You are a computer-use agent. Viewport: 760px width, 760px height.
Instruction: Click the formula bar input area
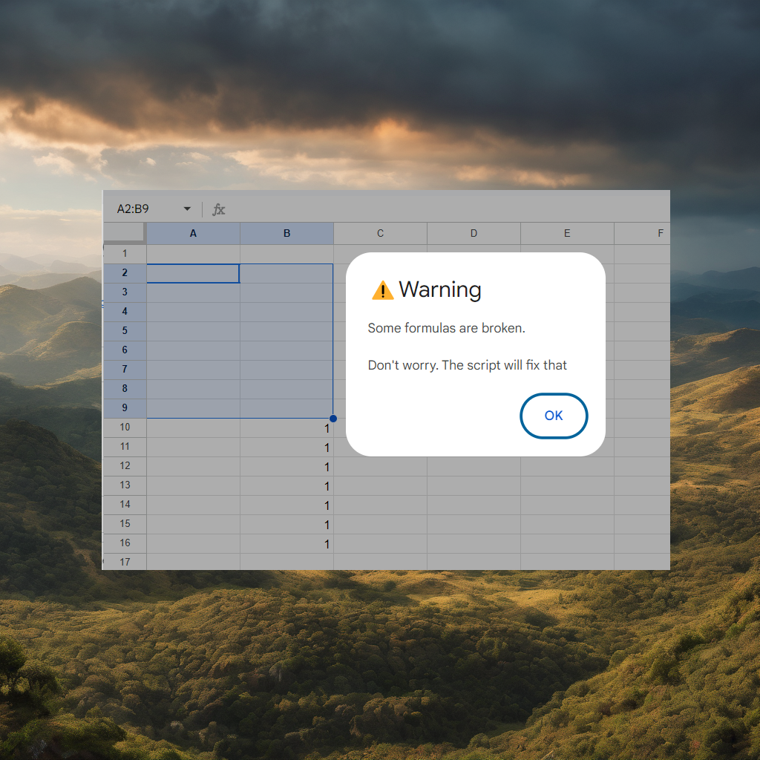click(448, 209)
